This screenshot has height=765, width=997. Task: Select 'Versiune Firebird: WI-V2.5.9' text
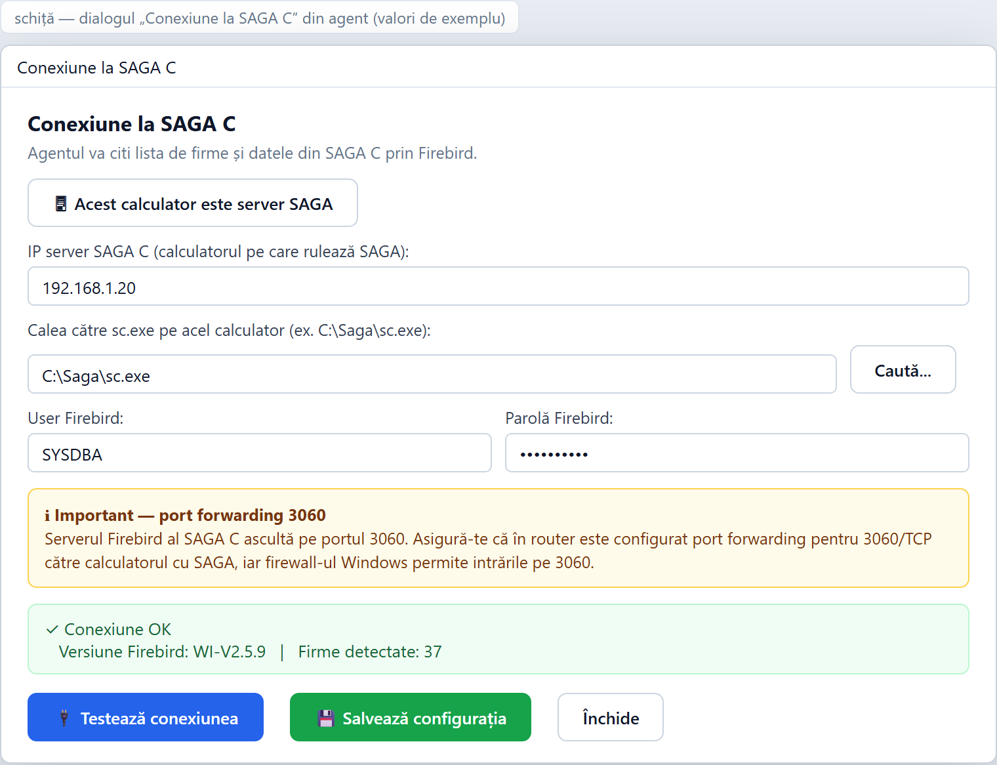click(162, 651)
